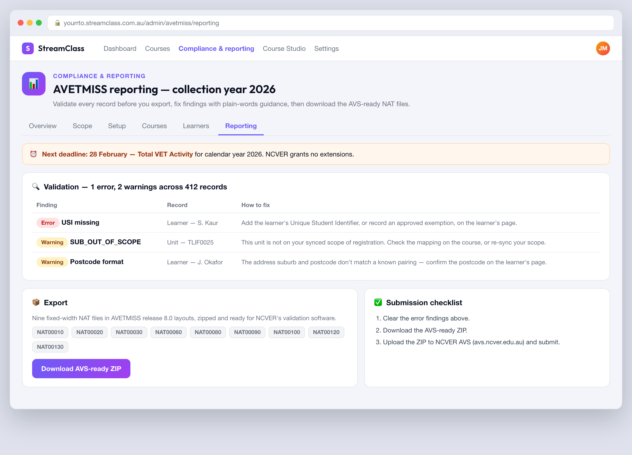
Task: Click the SUB_OUT_OF_SCOPE finding title
Action: tap(105, 242)
